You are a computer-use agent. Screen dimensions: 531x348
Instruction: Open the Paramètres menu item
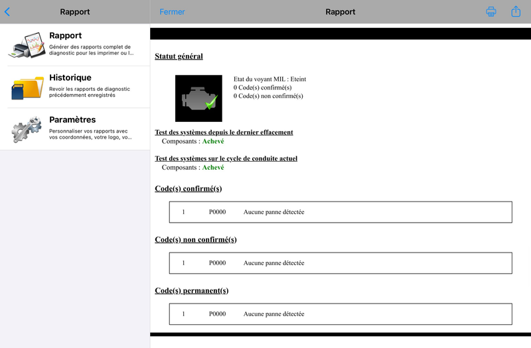[91, 129]
